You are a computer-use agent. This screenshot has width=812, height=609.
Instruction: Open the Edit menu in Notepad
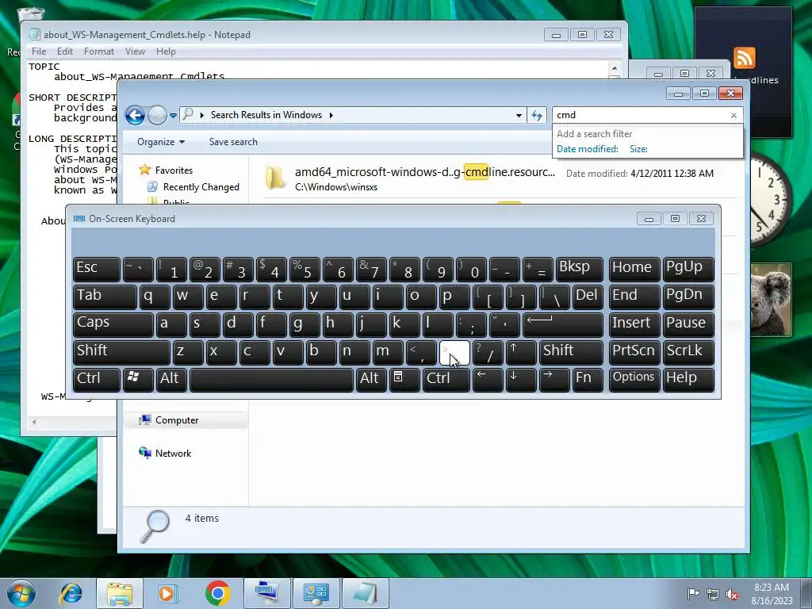click(65, 52)
